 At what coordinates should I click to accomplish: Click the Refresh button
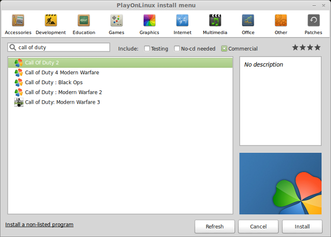click(215, 227)
